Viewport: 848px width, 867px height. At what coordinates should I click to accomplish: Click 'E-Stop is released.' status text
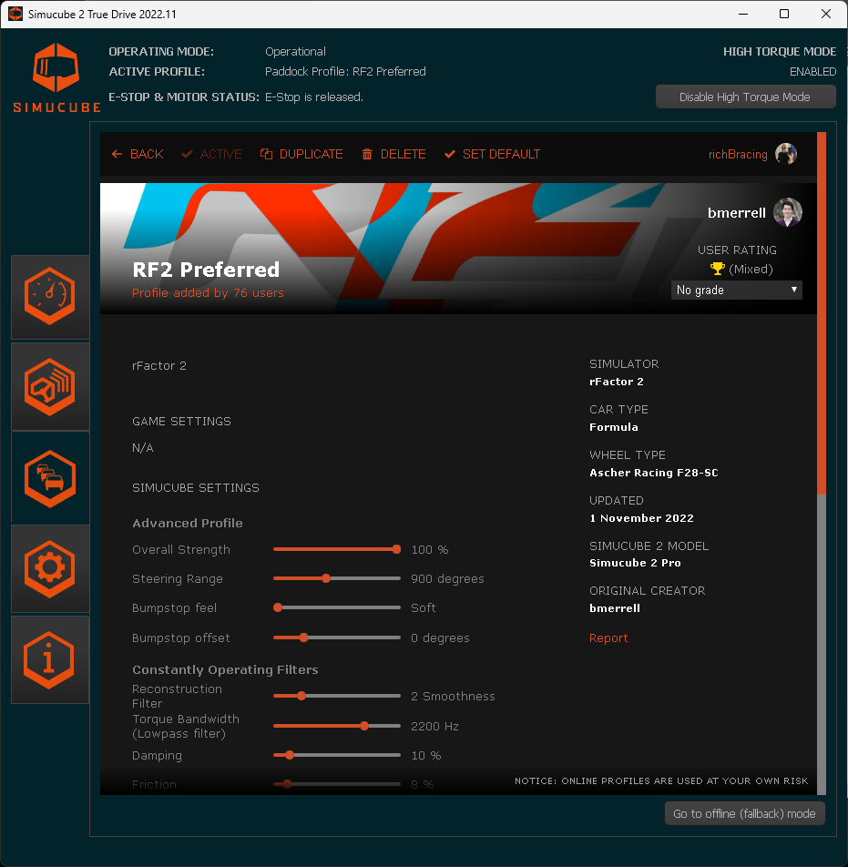point(314,97)
